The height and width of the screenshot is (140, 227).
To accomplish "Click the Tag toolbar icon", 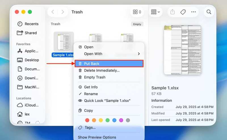I will 183,12.
